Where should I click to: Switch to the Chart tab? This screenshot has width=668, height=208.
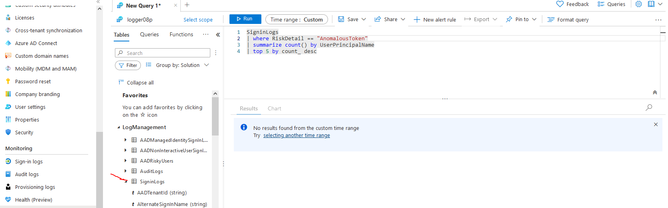coord(275,108)
